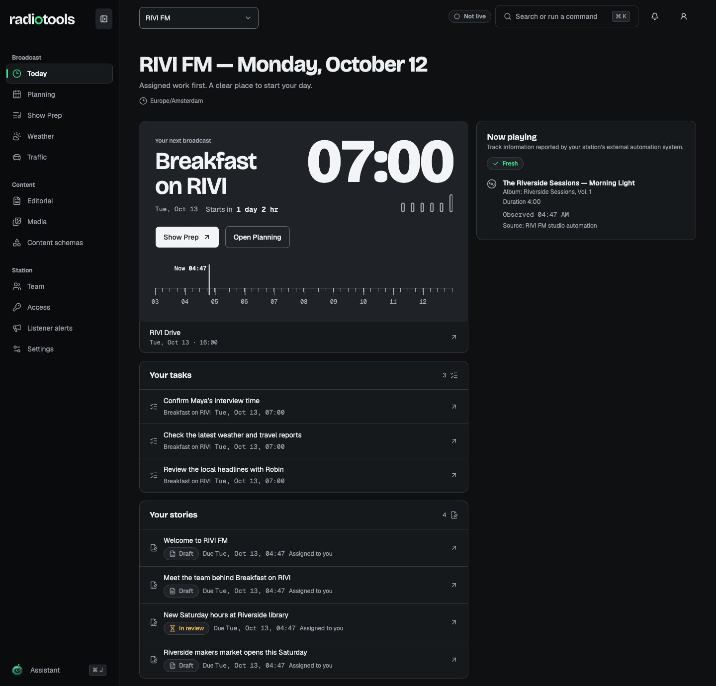Screen dimensions: 716x686
Task: Toggle the Not live status indicator
Action: (470, 16)
